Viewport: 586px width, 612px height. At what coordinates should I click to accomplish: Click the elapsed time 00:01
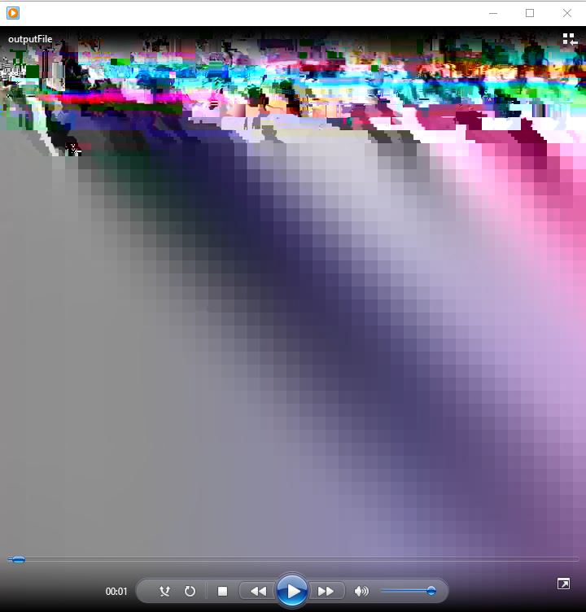116,592
